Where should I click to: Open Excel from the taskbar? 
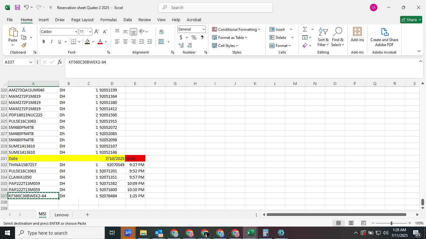(250, 233)
